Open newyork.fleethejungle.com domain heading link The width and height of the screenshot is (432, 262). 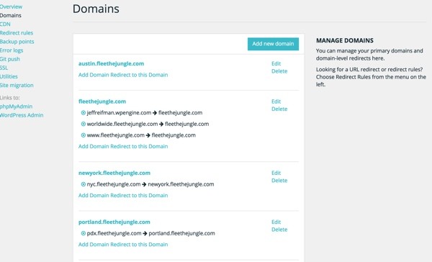(114, 173)
